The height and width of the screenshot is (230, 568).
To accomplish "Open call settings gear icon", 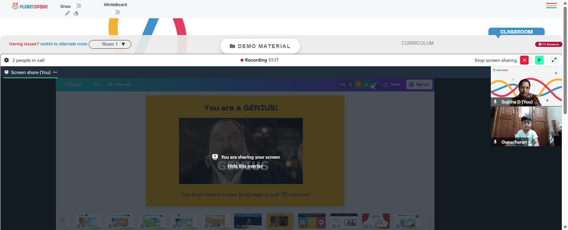I will (x=6, y=60).
